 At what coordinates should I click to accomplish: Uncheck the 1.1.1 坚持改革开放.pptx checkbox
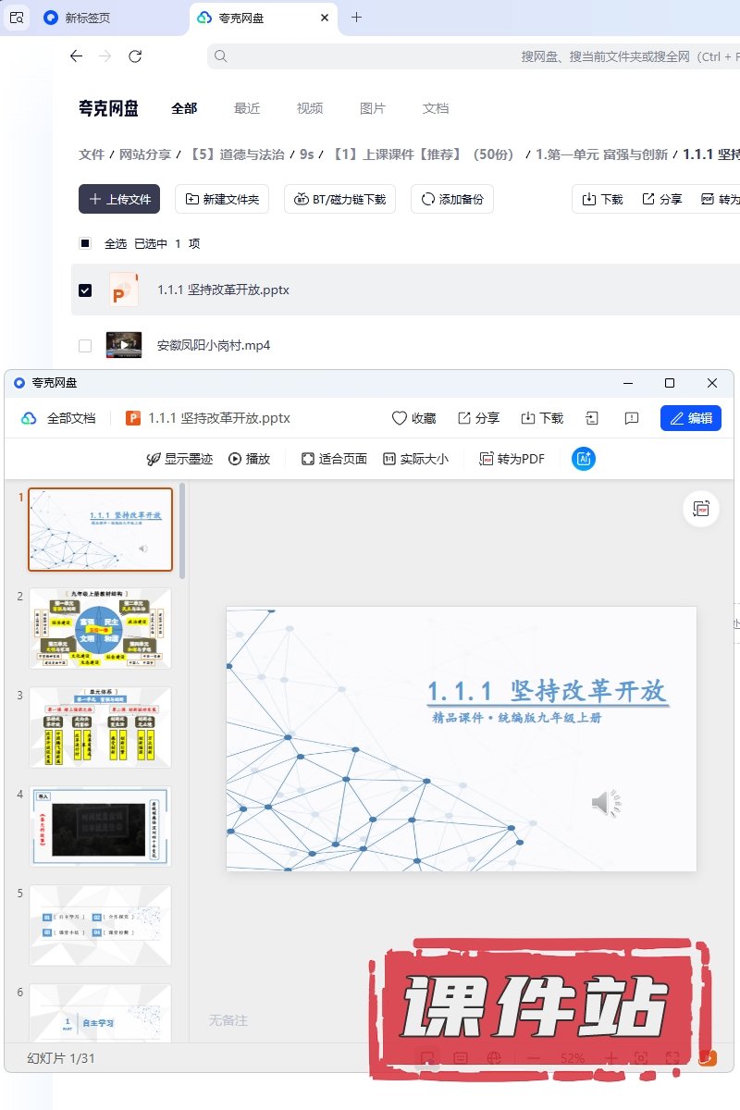[x=85, y=290]
